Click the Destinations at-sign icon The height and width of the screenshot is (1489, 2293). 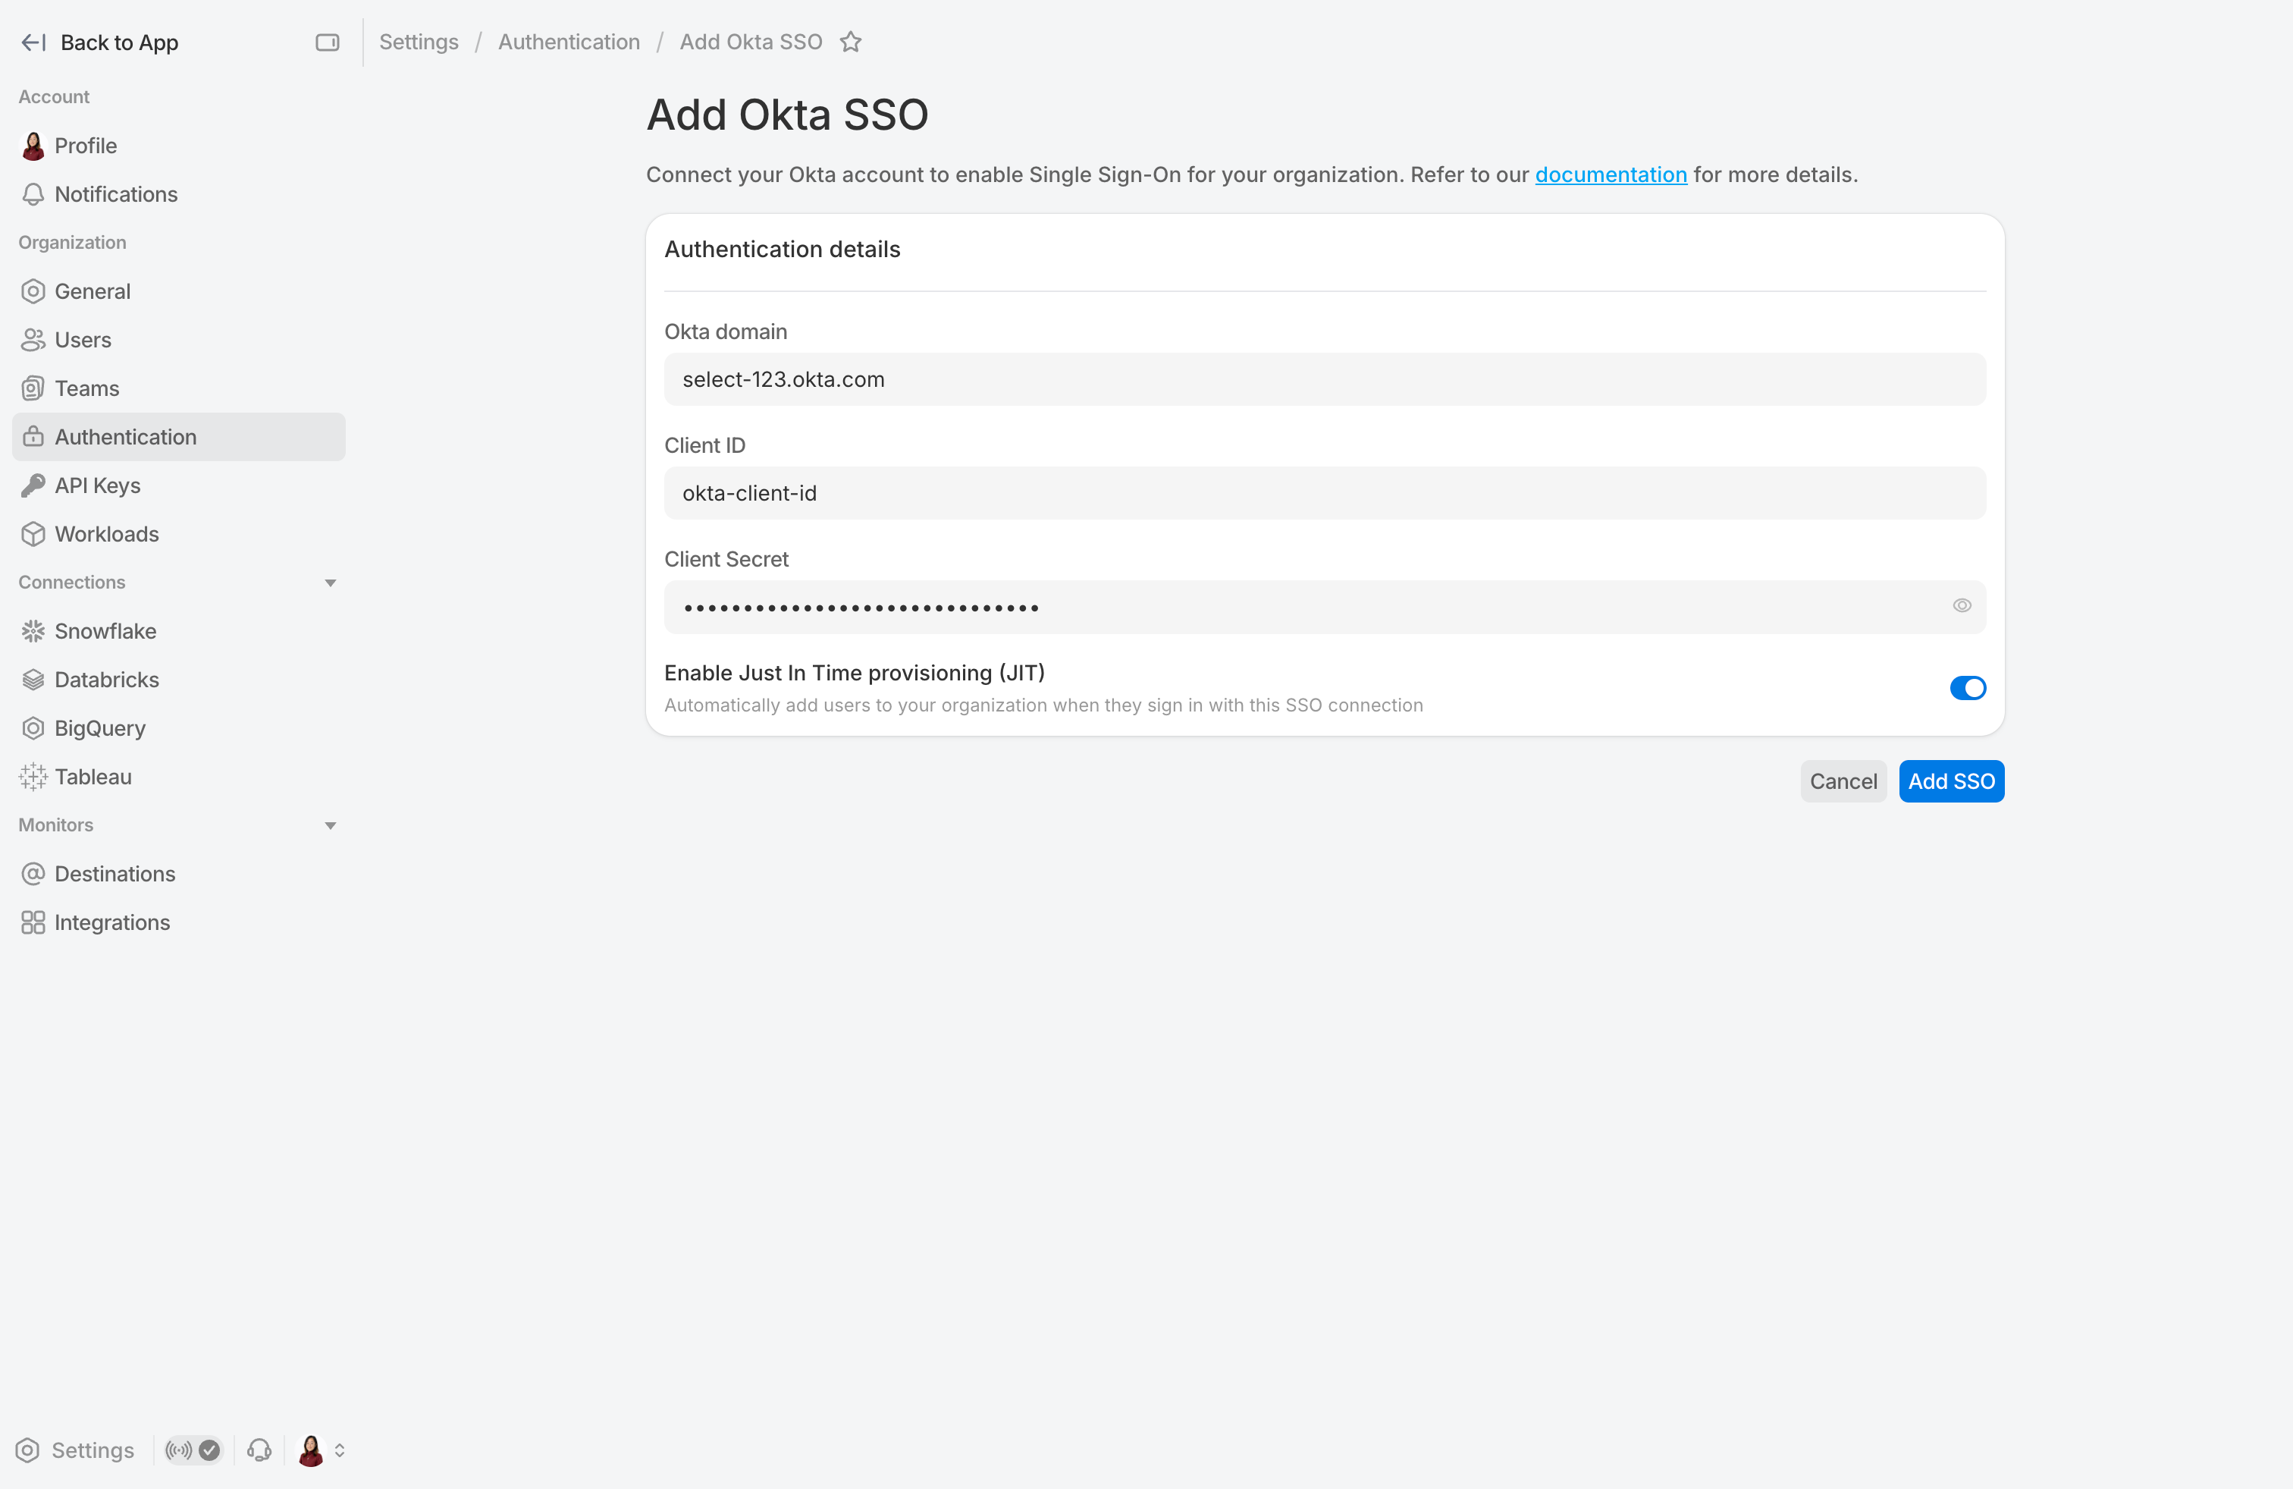pos(33,874)
